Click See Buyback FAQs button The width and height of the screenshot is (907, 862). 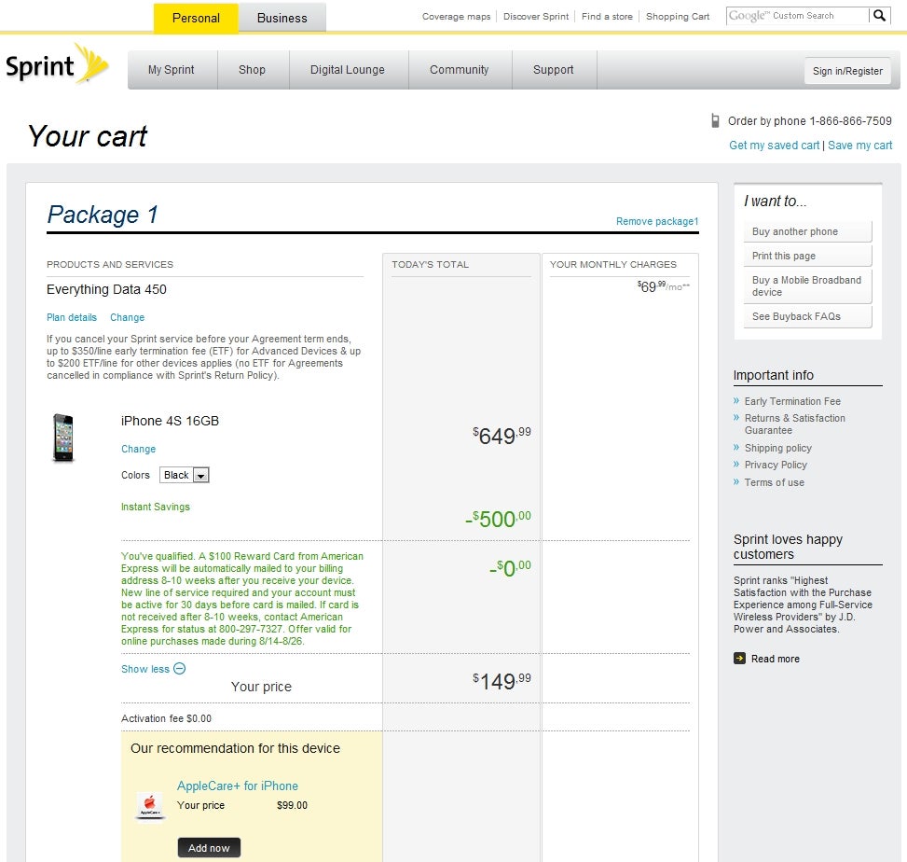click(x=807, y=316)
